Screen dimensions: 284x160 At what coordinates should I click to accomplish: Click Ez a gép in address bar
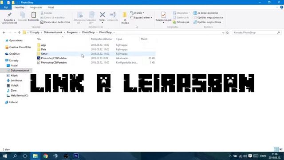pos(35,32)
